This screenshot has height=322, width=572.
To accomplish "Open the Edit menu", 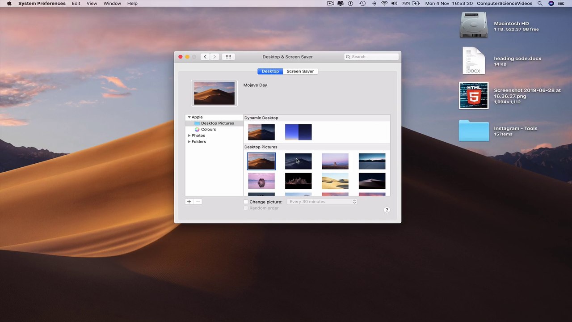I will click(x=76, y=3).
